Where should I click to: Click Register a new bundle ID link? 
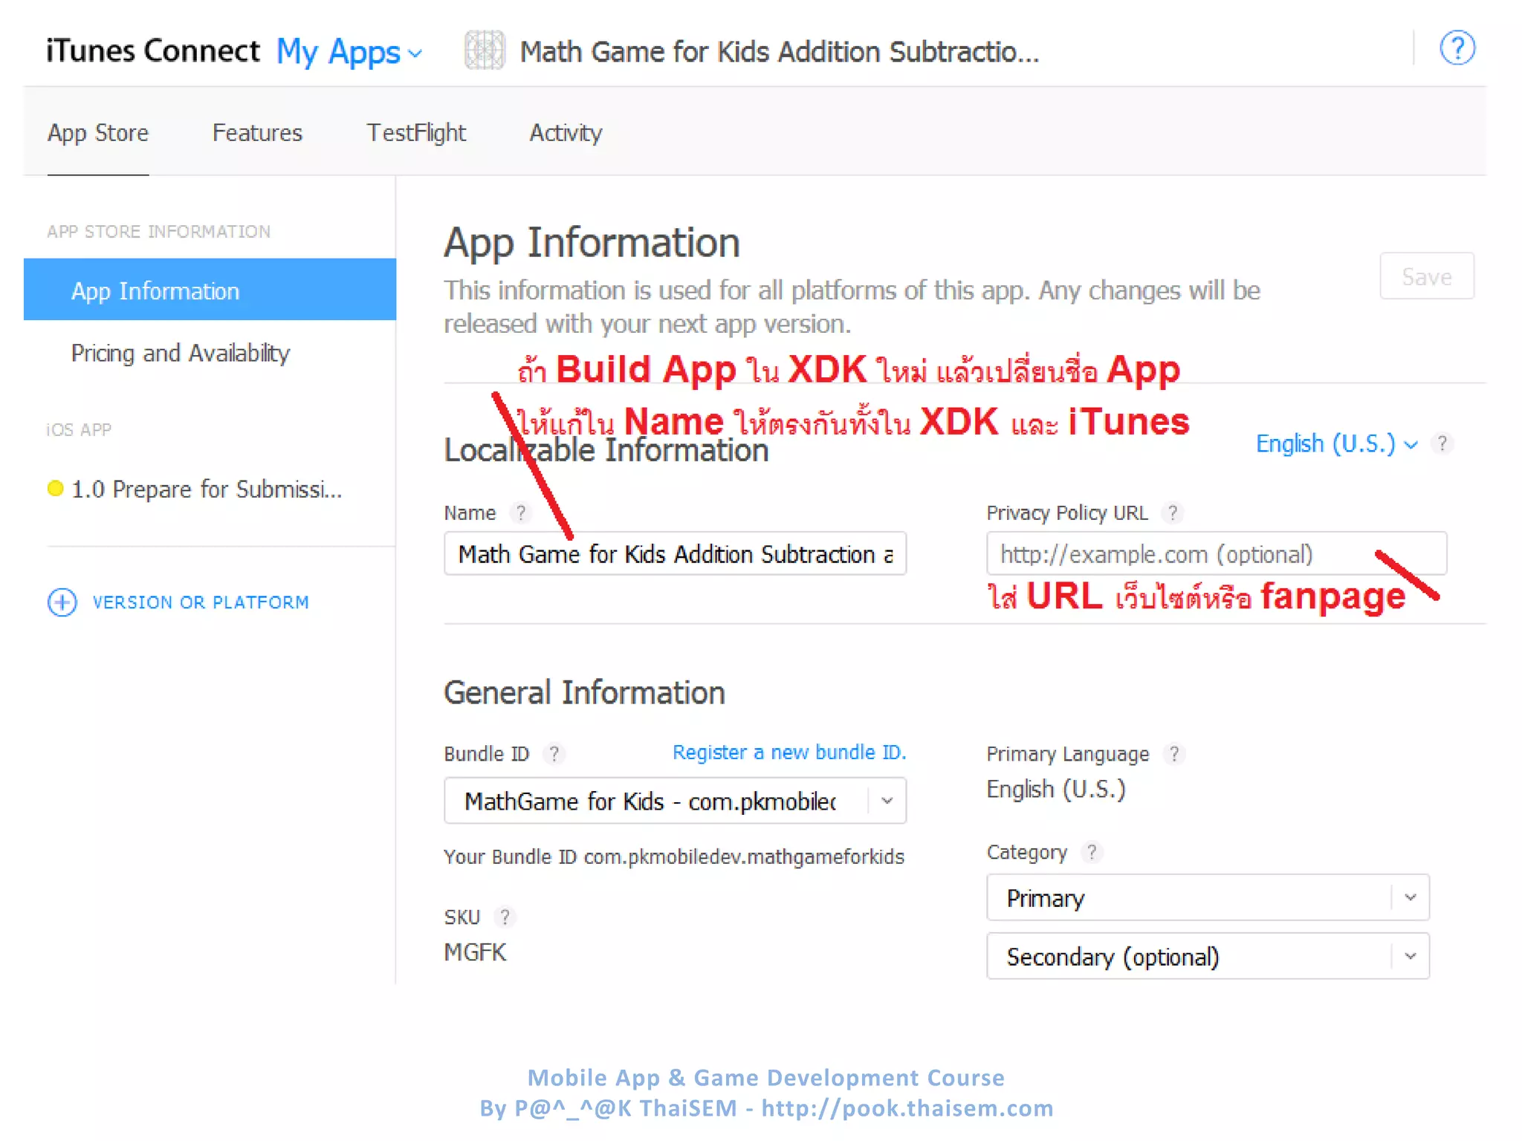[789, 752]
